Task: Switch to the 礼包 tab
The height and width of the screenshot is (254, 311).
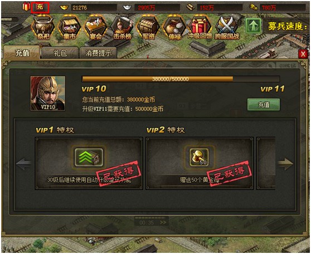Action: pos(60,53)
